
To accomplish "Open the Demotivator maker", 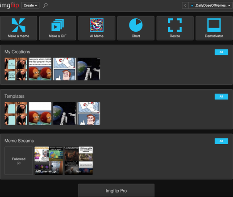I will tap(214, 28).
